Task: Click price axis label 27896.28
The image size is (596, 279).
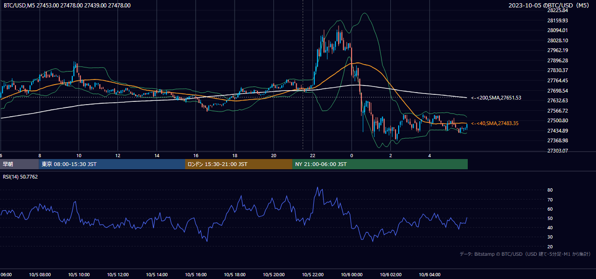Action: point(557,60)
